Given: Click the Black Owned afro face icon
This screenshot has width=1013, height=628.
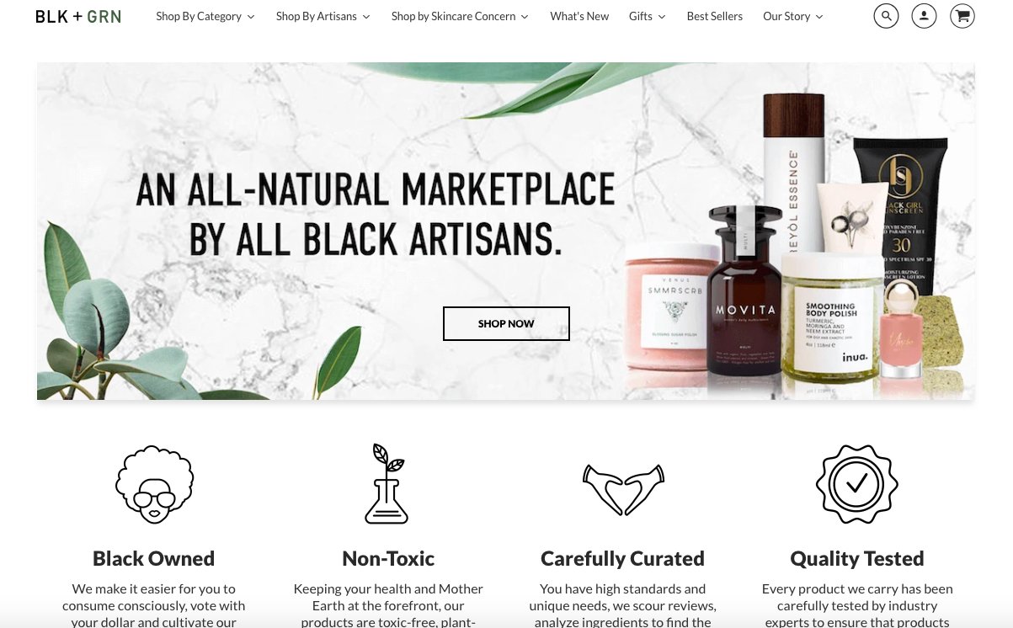Looking at the screenshot, I should [x=154, y=484].
